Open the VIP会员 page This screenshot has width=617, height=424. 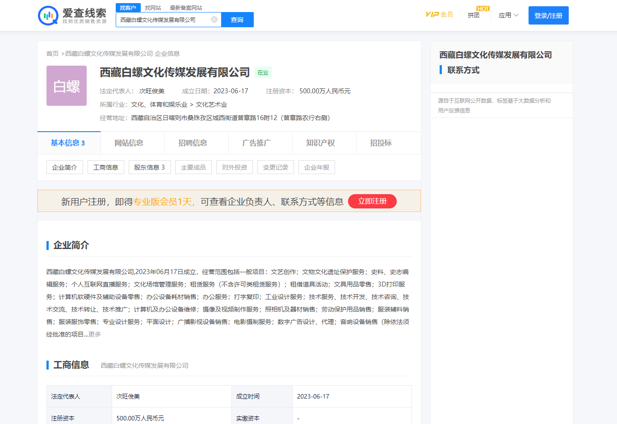[439, 15]
